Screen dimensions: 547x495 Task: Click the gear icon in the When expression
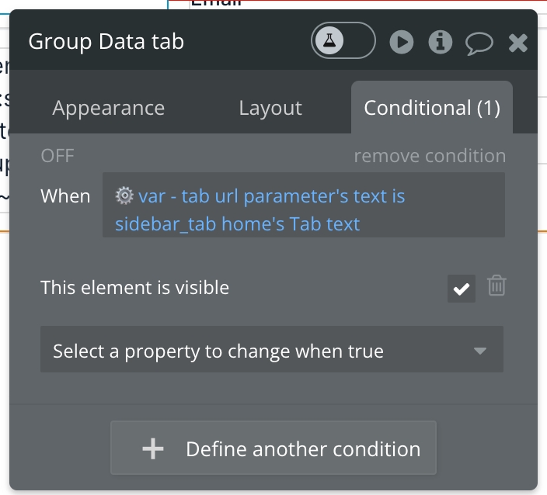point(124,196)
